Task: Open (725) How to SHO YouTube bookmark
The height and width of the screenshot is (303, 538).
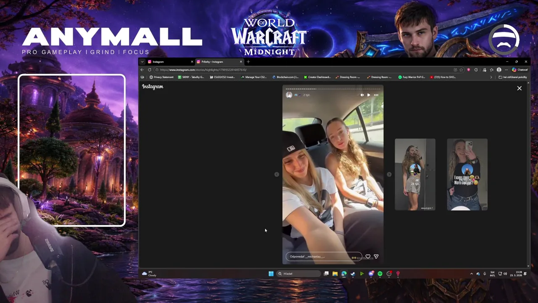Action: 443,77
